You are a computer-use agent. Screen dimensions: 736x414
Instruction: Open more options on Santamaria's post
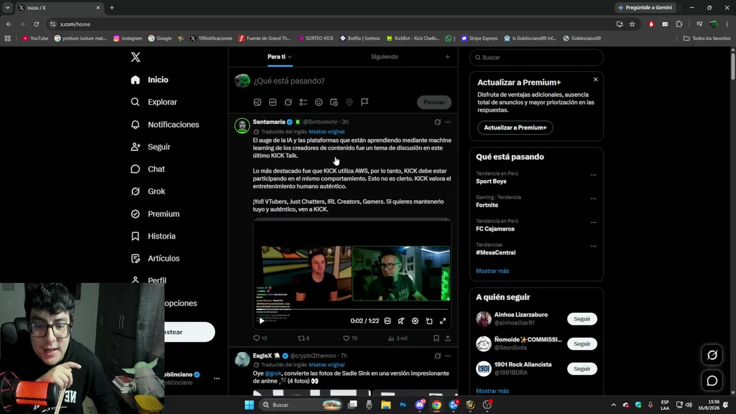click(448, 122)
